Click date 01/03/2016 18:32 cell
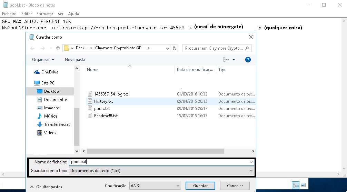This screenshot has height=192, width=347. pos(192,94)
